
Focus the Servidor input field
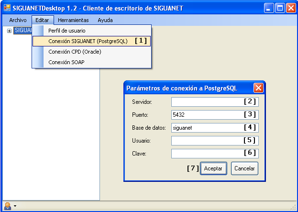(x=215, y=102)
